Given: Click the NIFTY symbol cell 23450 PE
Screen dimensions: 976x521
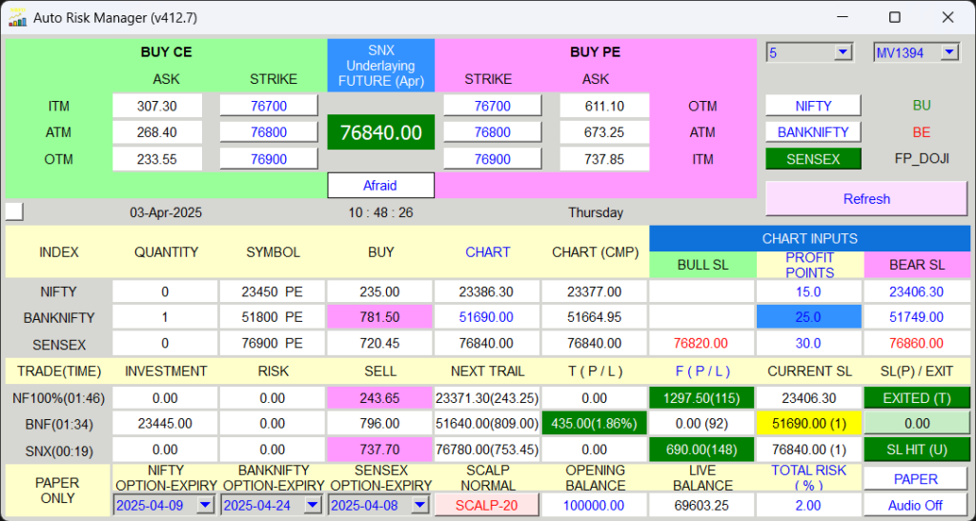Looking at the screenshot, I should 273,291.
